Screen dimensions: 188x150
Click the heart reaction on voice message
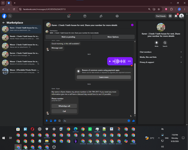(x=132, y=65)
